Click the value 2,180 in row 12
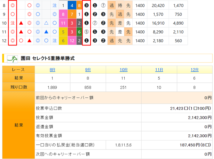The width and height of the screenshot is (214, 159). pos(158,41)
